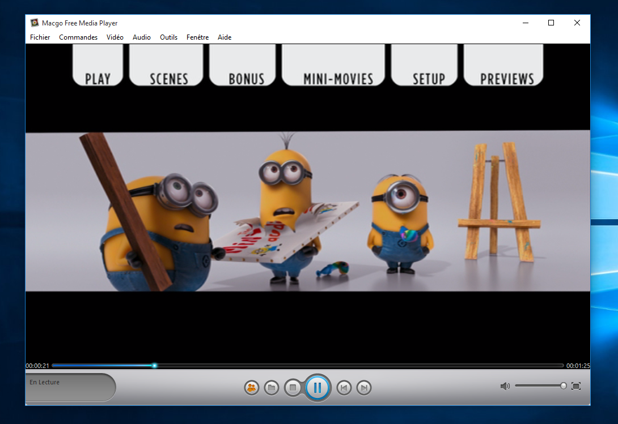Image resolution: width=618 pixels, height=424 pixels.
Task: Close the Macgo Free Media Player window
Action: pos(577,23)
